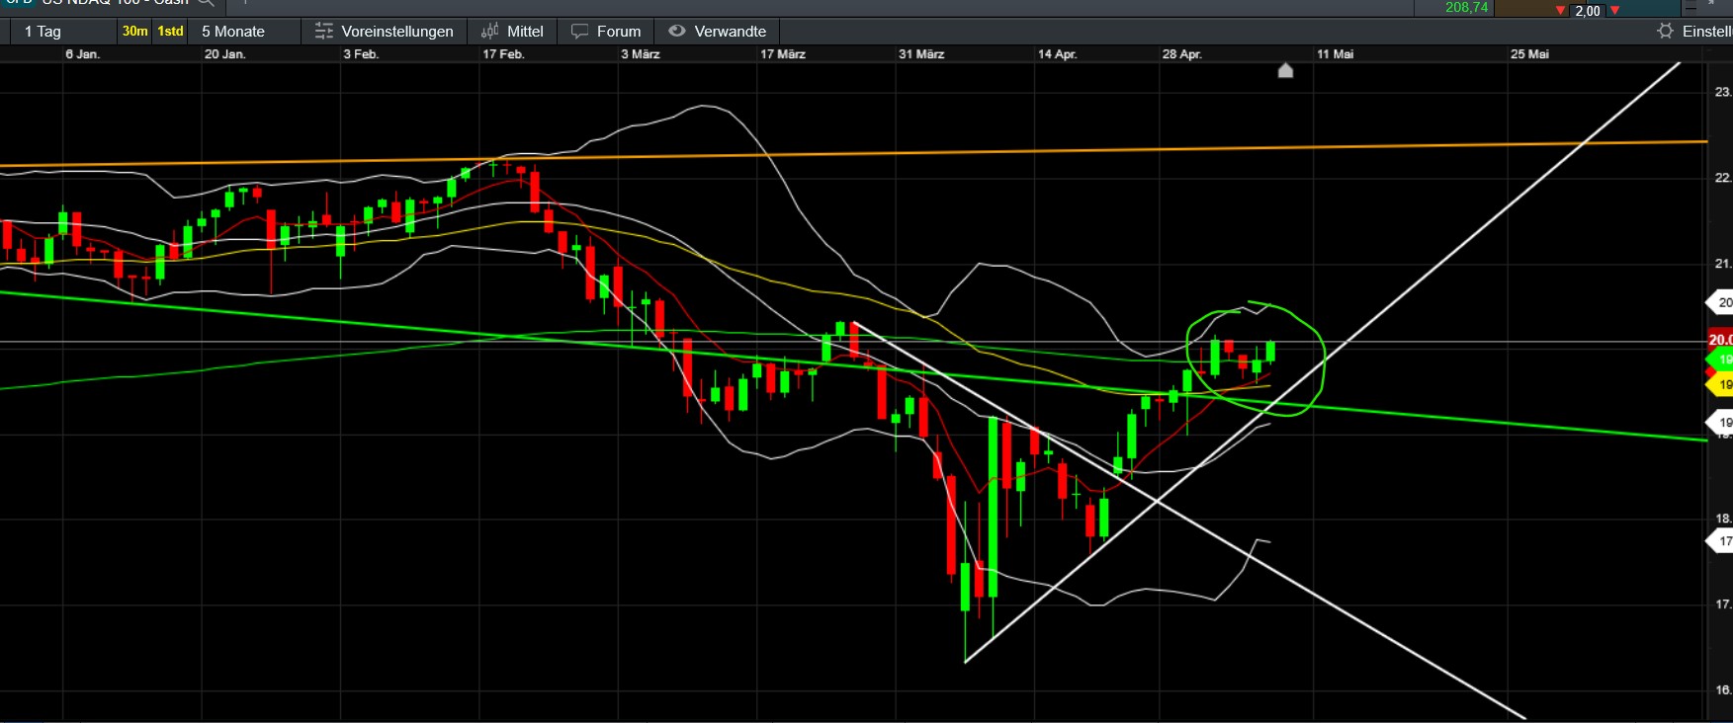The height and width of the screenshot is (723, 1733).
Task: Select the 1 Tag interval
Action: tap(43, 32)
